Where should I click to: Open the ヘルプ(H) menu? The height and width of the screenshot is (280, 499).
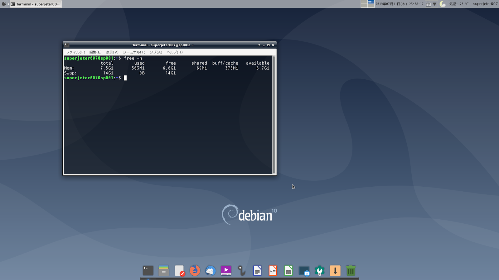point(175,52)
